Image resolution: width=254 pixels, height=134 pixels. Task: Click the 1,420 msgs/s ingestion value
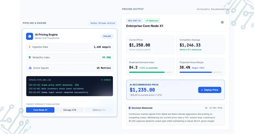(102, 47)
